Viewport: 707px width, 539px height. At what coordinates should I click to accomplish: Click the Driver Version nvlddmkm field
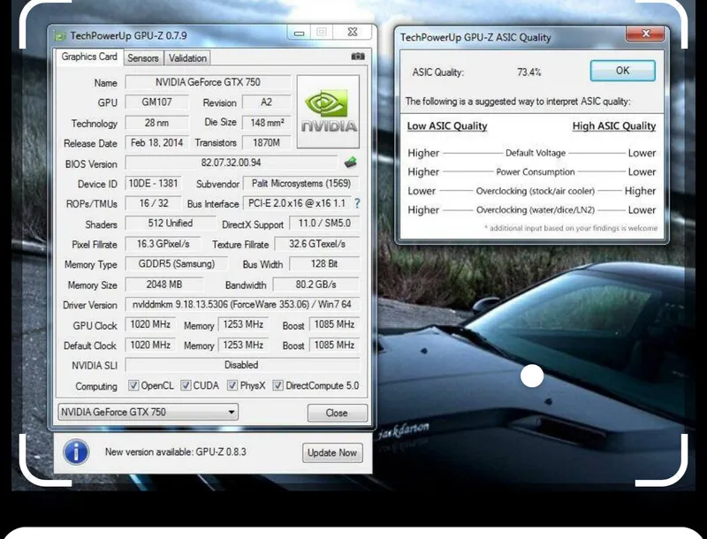click(x=242, y=305)
